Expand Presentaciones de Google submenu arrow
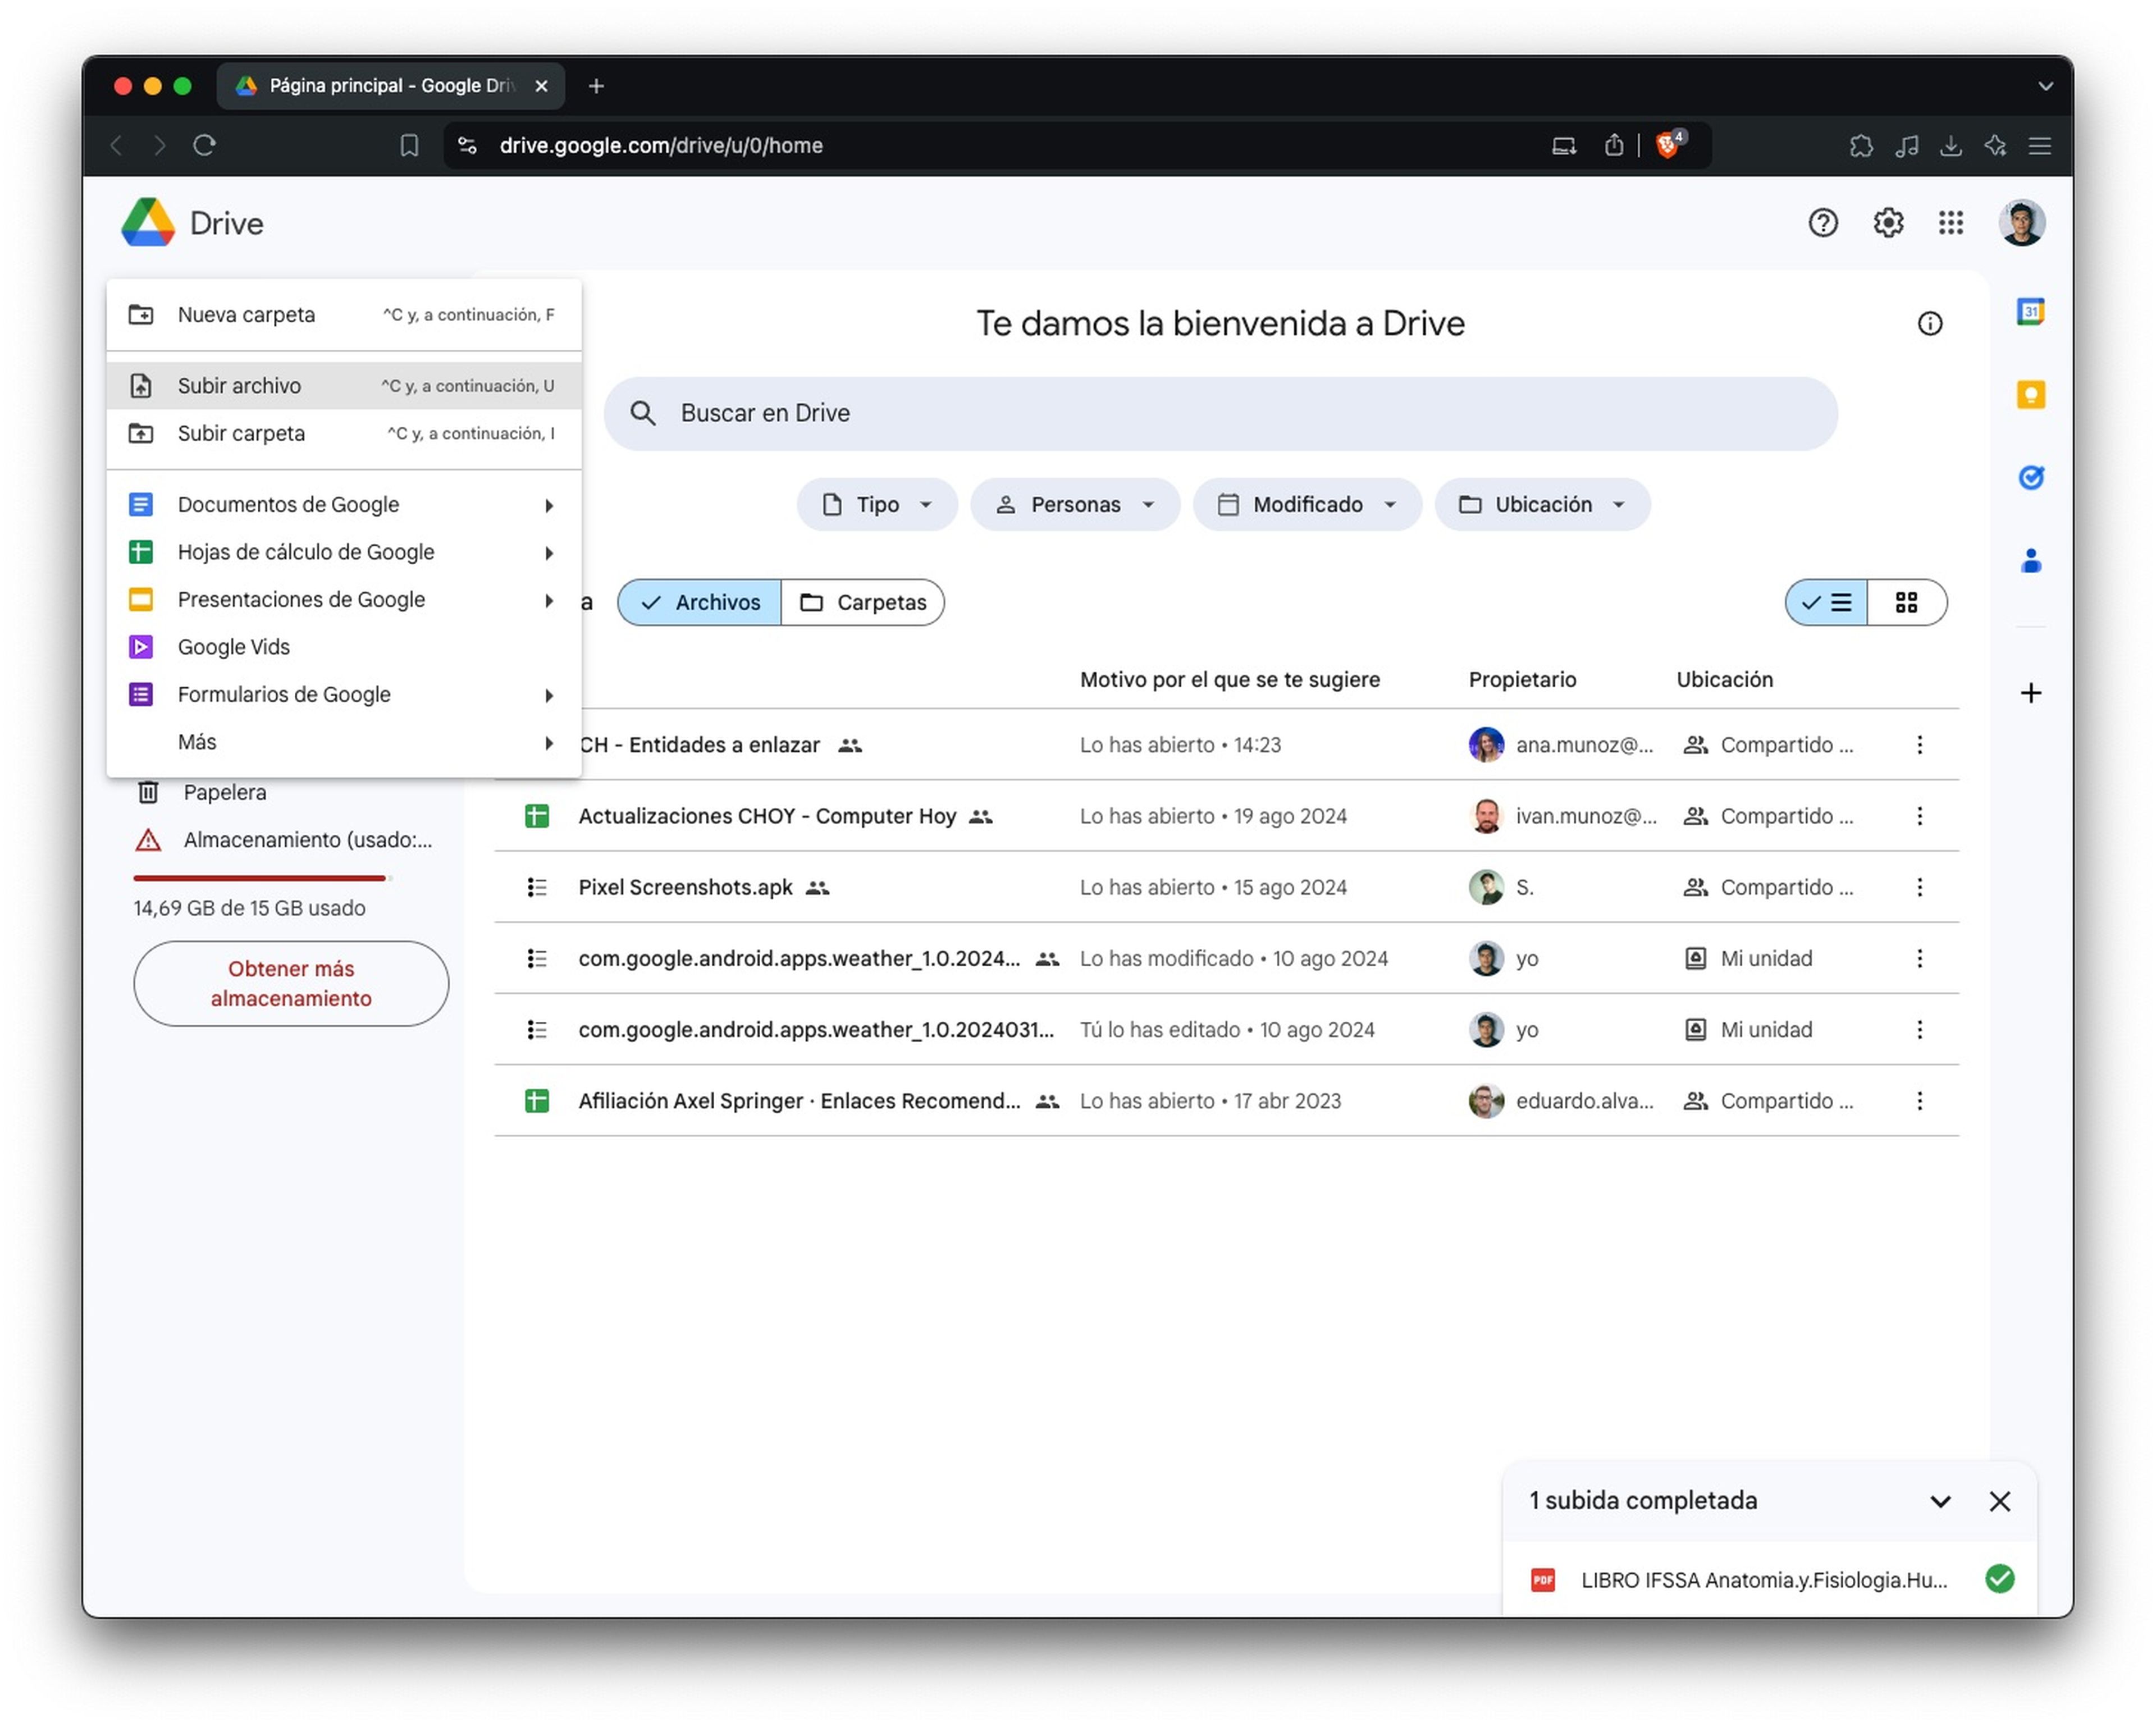This screenshot has height=1727, width=2156. [x=549, y=600]
